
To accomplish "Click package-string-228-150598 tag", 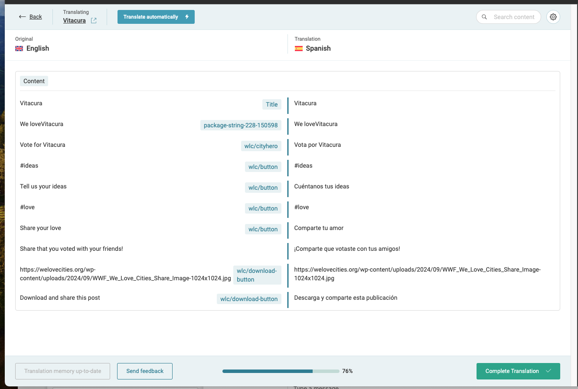I will [241, 125].
